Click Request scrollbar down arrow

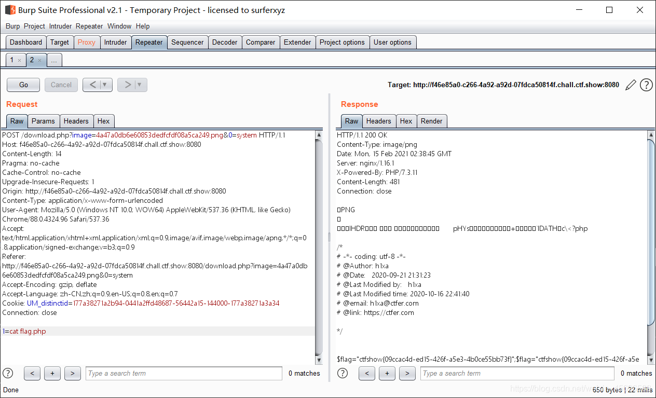tap(319, 361)
